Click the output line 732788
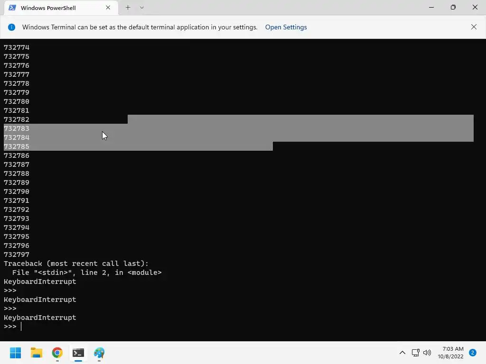Screen dimensions: 486x364 pyautogui.click(x=17, y=173)
